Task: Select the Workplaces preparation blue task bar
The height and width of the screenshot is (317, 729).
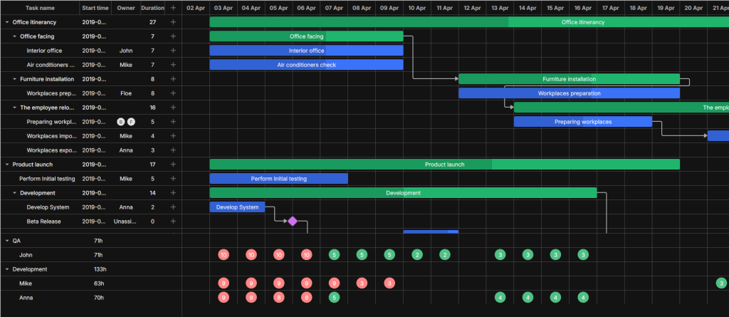Action: pos(569,93)
